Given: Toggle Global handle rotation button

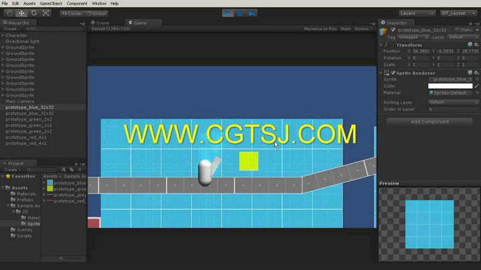Looking at the screenshot, I should point(96,13).
